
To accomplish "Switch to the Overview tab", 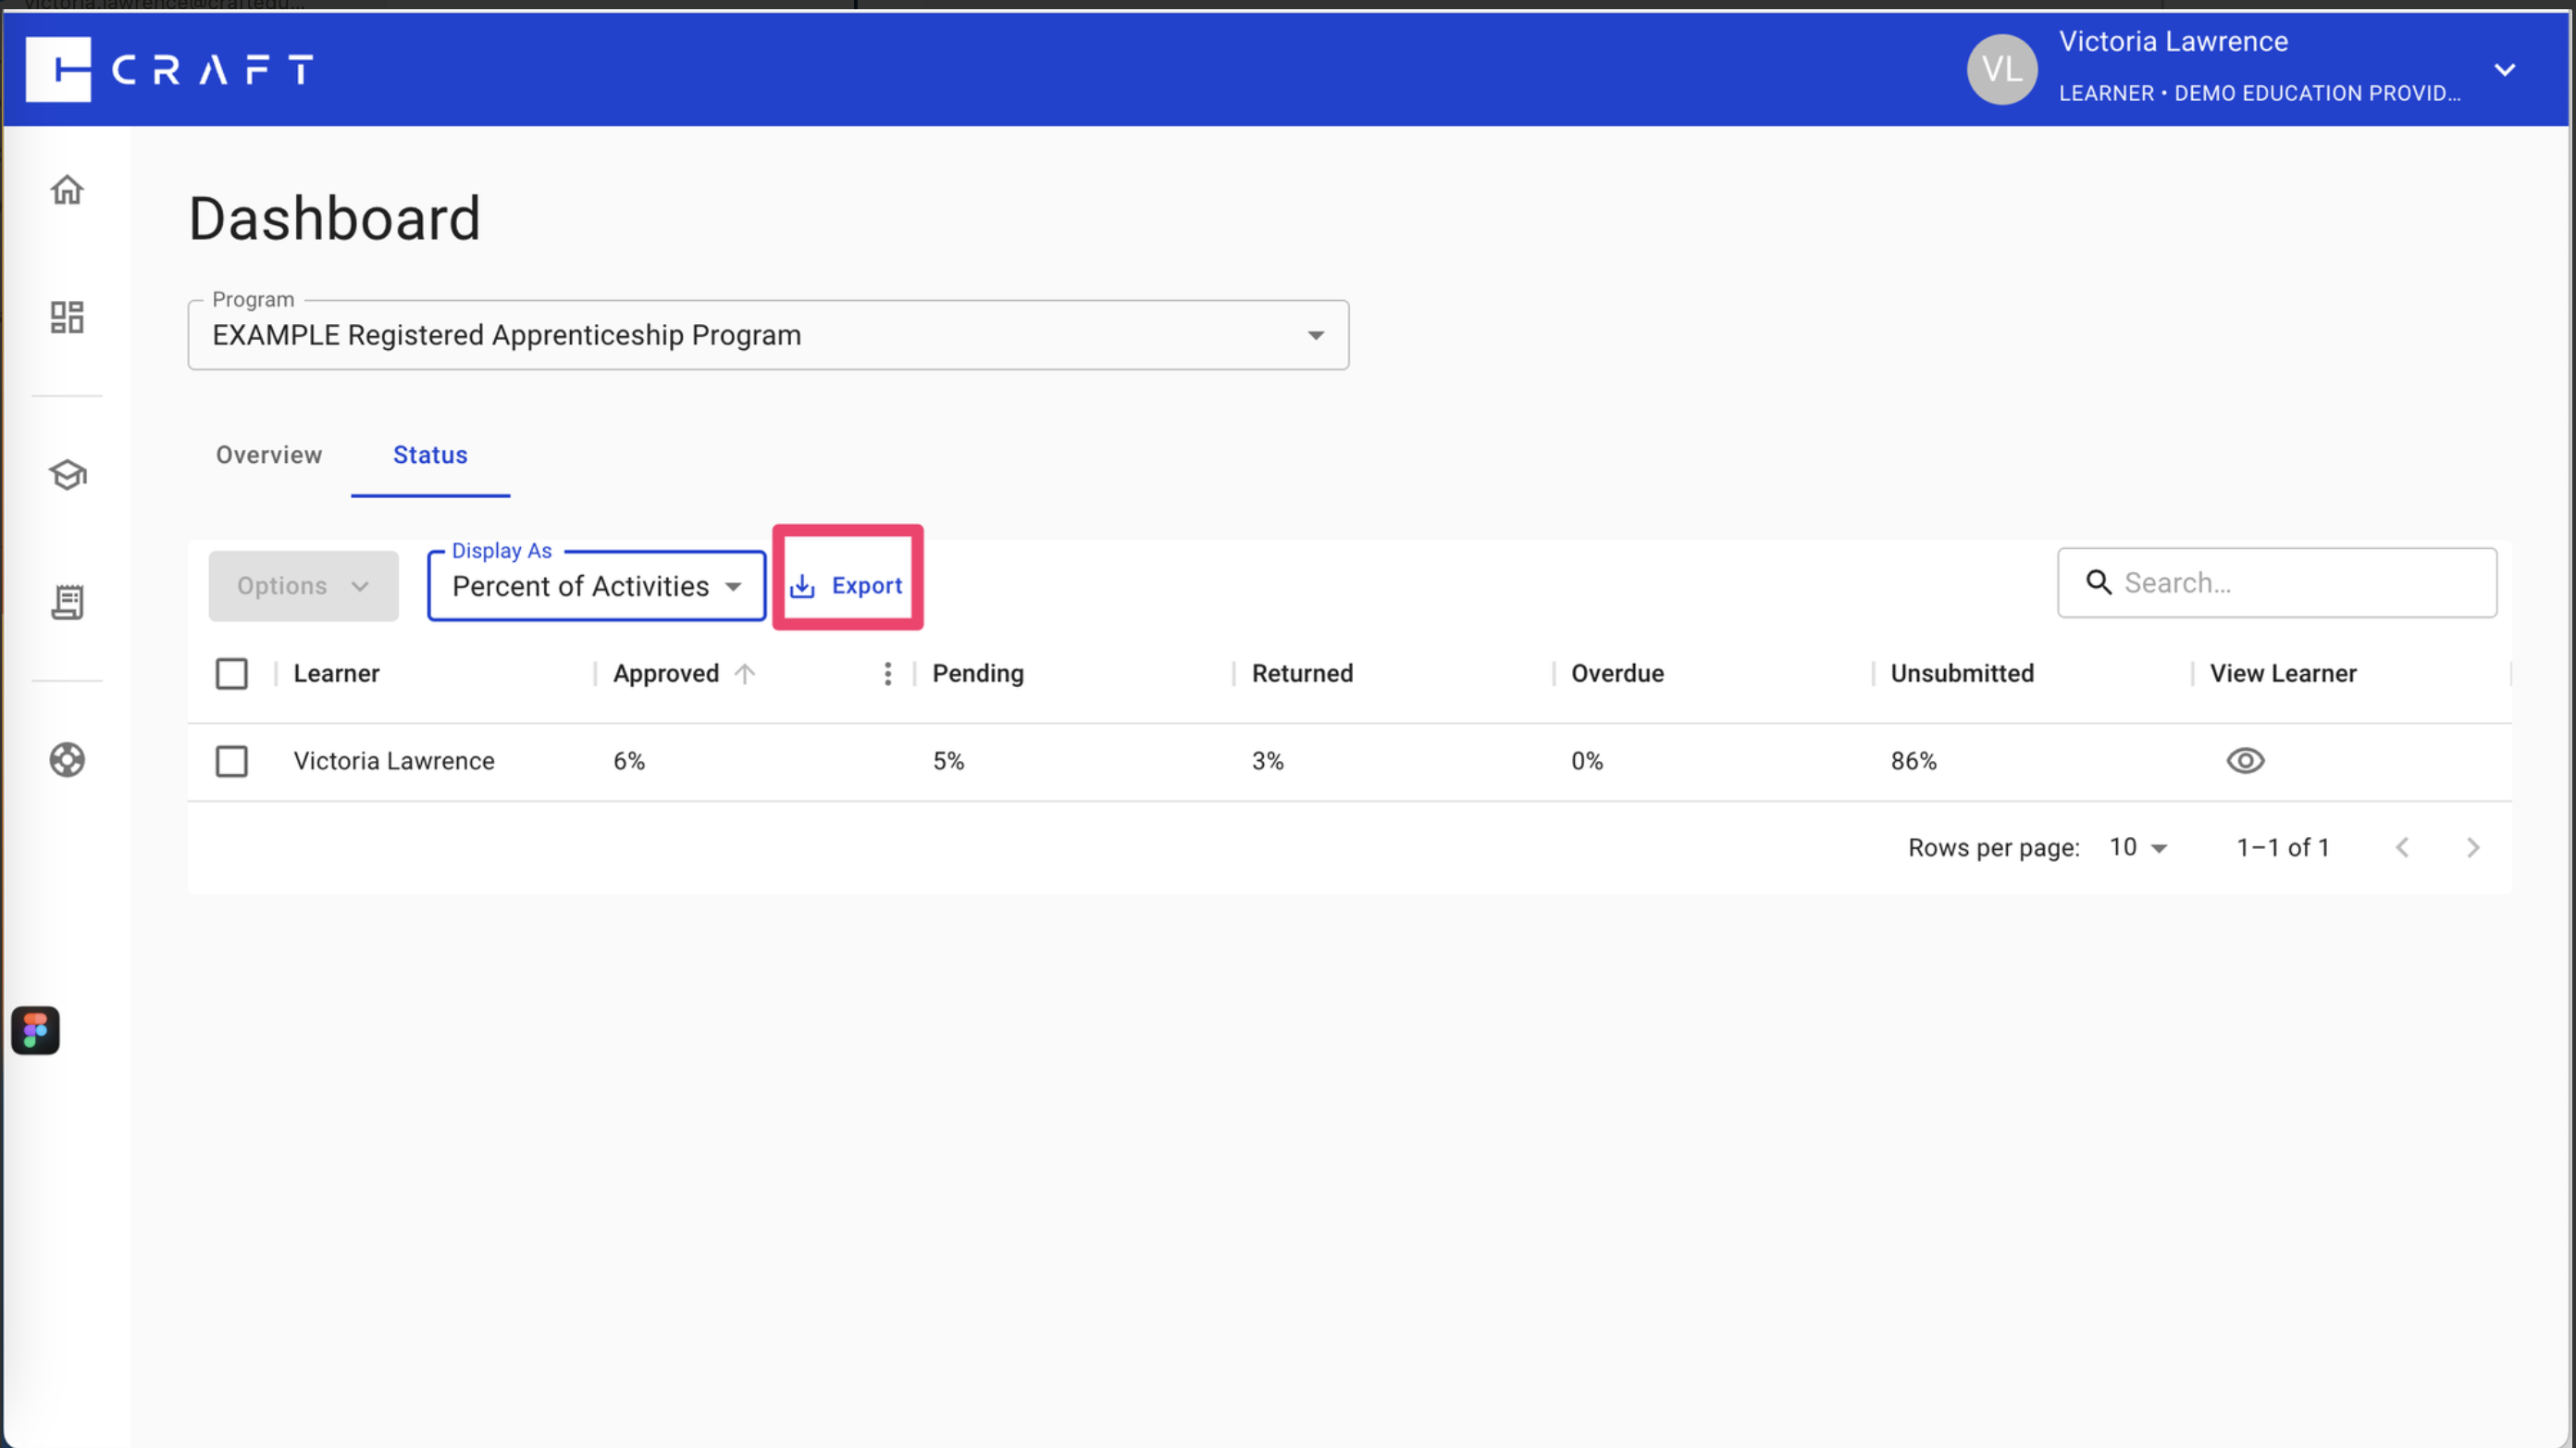I will (x=269, y=456).
